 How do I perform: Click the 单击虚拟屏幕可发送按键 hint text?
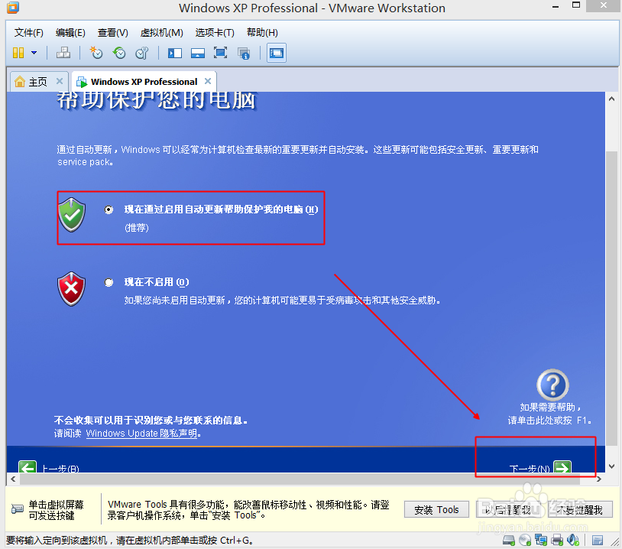click(x=57, y=510)
